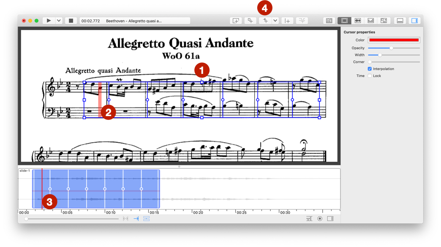Switch to the waveform view mode
Image resolution: width=441 pixels, height=247 pixels.
coord(357,21)
